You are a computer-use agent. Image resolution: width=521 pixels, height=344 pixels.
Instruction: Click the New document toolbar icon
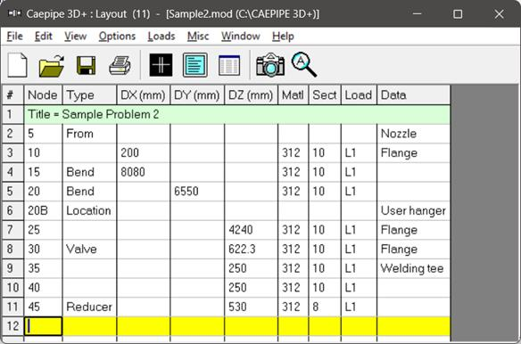[x=17, y=65]
